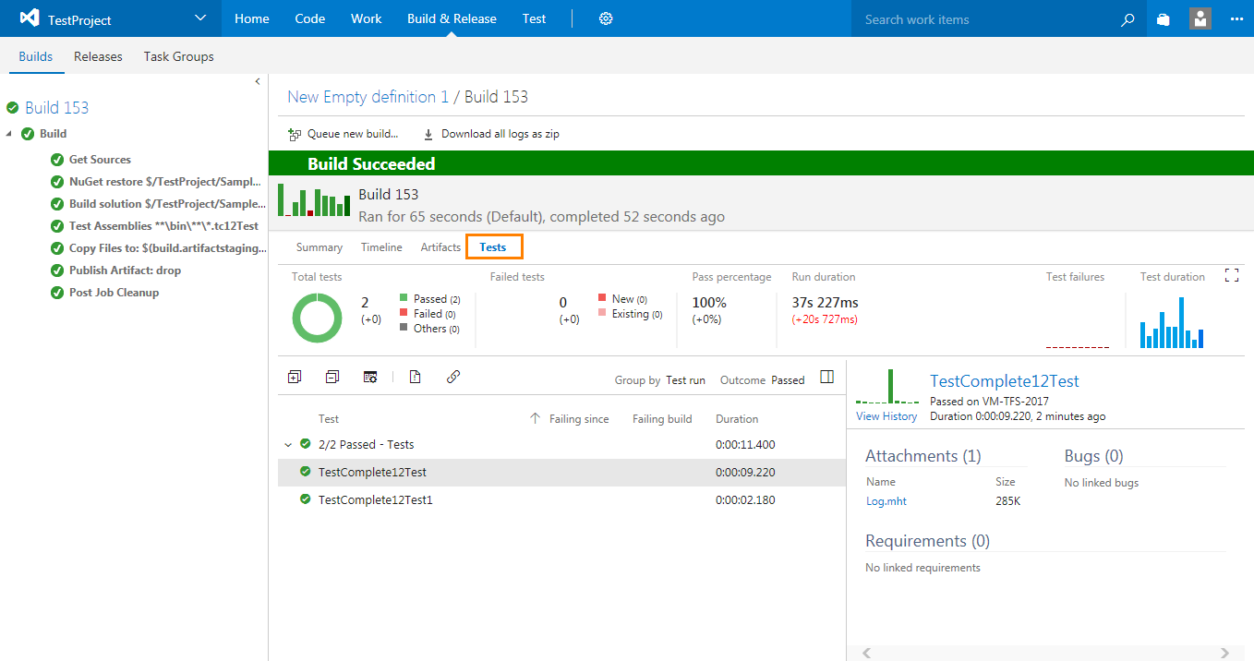Screen dimensions: 1254x661
Task: Toggle the details pane layout icon
Action: [826, 377]
